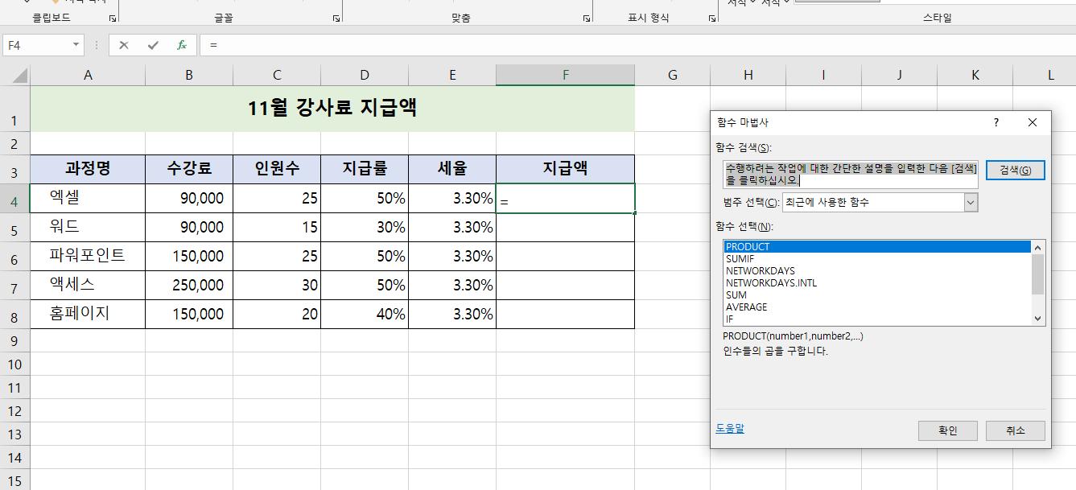Click the formula bar input area

pyautogui.click(x=637, y=45)
